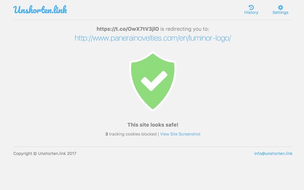This screenshot has width=304, height=190.
Task: Click the Unshorten.link logo
Action: point(40,9)
